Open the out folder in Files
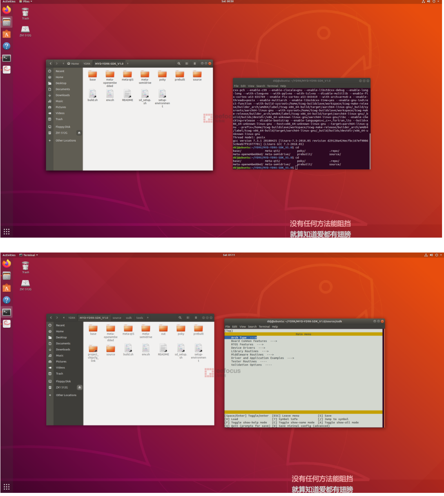 coord(163,329)
